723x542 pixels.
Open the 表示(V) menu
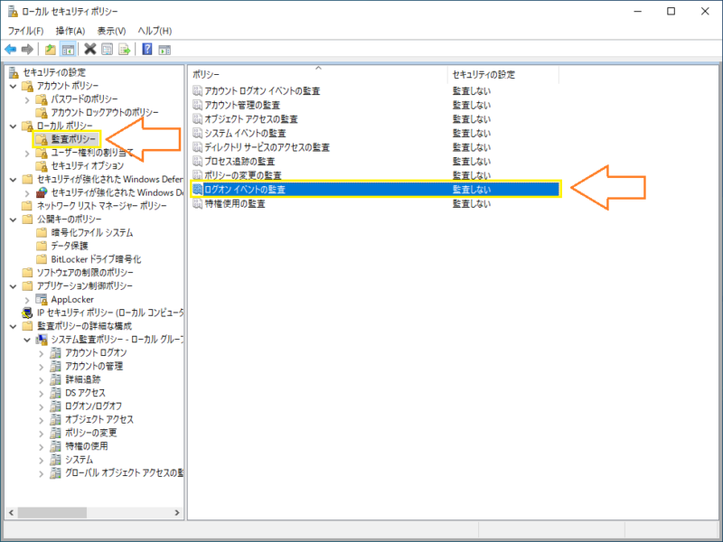pos(111,31)
